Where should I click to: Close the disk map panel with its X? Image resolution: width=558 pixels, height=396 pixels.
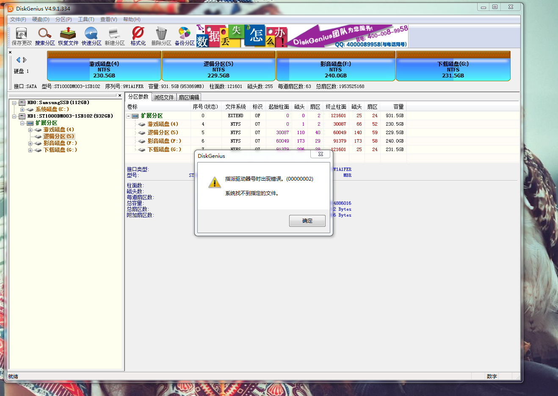[10, 52]
